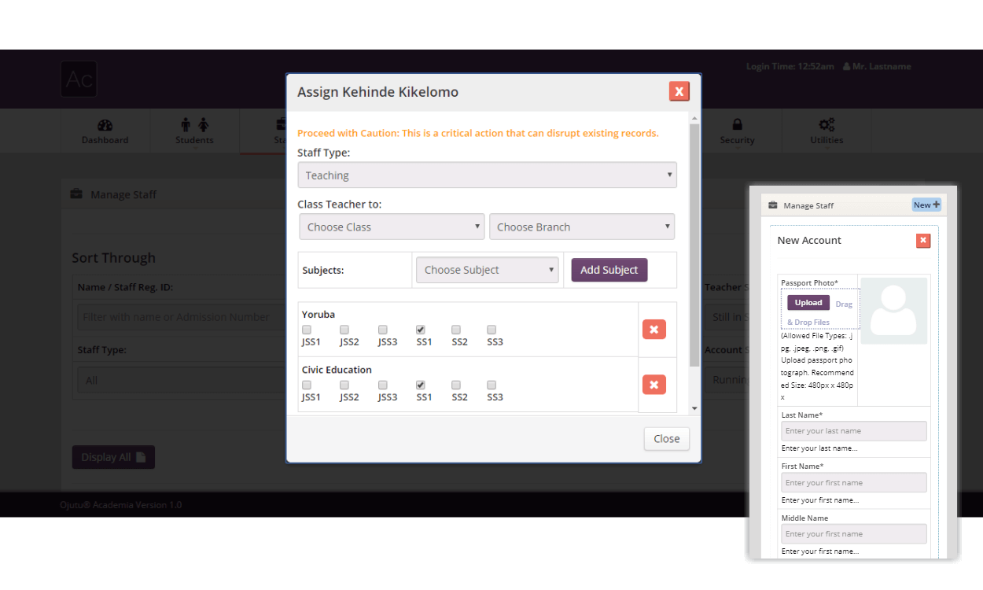This screenshot has height=590, width=983.
Task: Enable SS3 for Yoruba
Action: pyautogui.click(x=491, y=330)
